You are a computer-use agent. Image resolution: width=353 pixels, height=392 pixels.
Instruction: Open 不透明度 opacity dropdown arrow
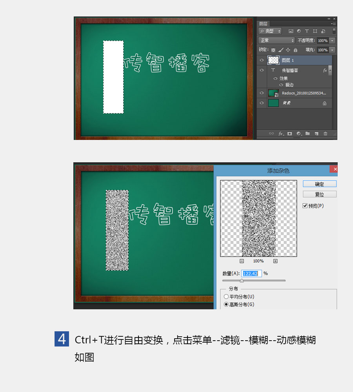tap(332, 40)
